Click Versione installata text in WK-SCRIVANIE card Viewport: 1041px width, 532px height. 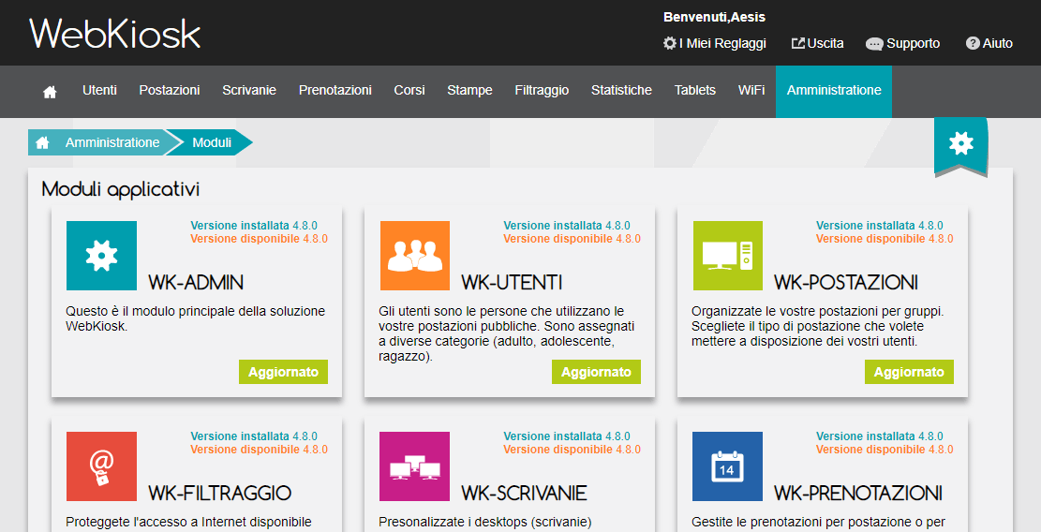[567, 436]
